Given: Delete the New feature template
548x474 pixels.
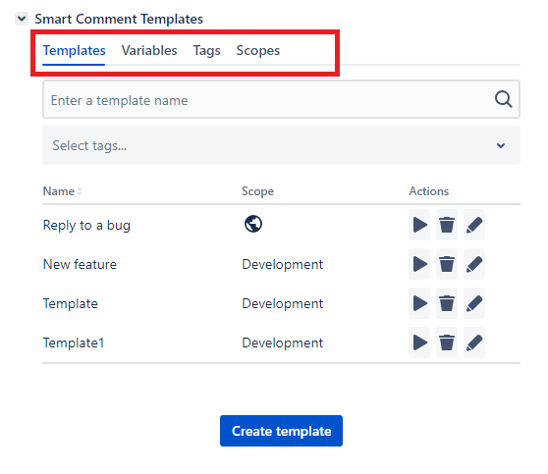Looking at the screenshot, I should (446, 264).
